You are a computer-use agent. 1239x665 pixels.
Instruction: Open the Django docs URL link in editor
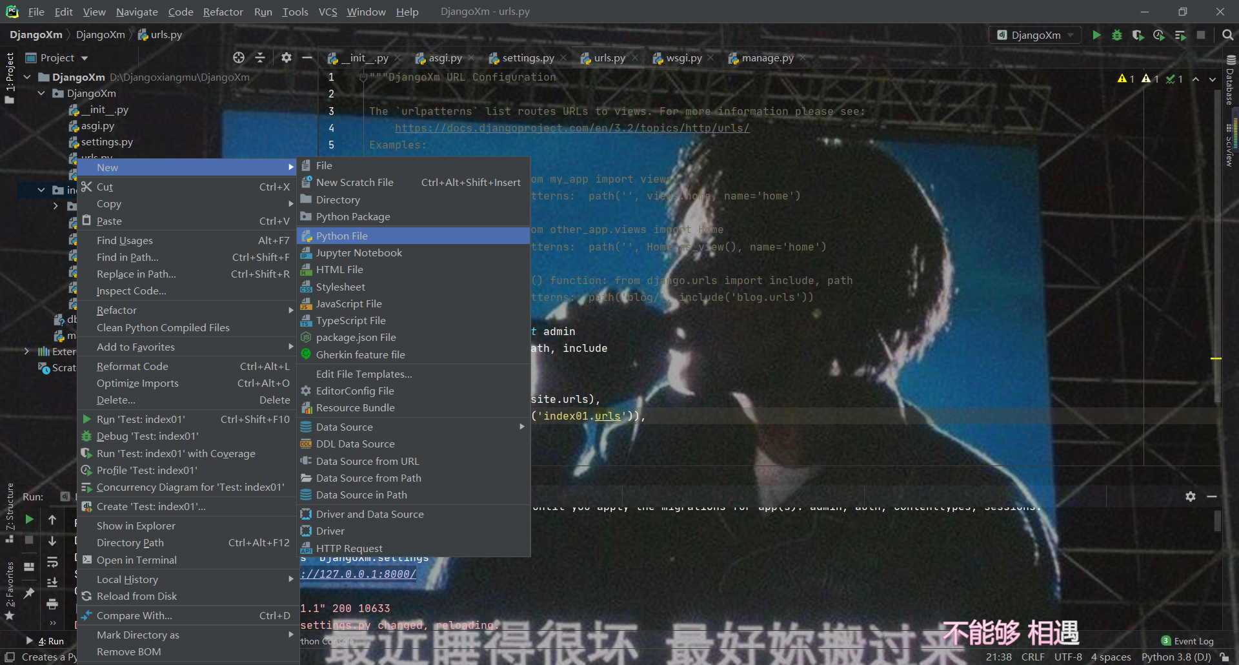(572, 128)
